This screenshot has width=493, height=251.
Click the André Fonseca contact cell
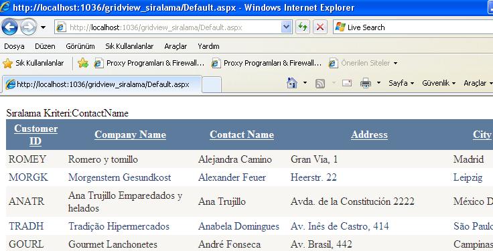point(229,244)
